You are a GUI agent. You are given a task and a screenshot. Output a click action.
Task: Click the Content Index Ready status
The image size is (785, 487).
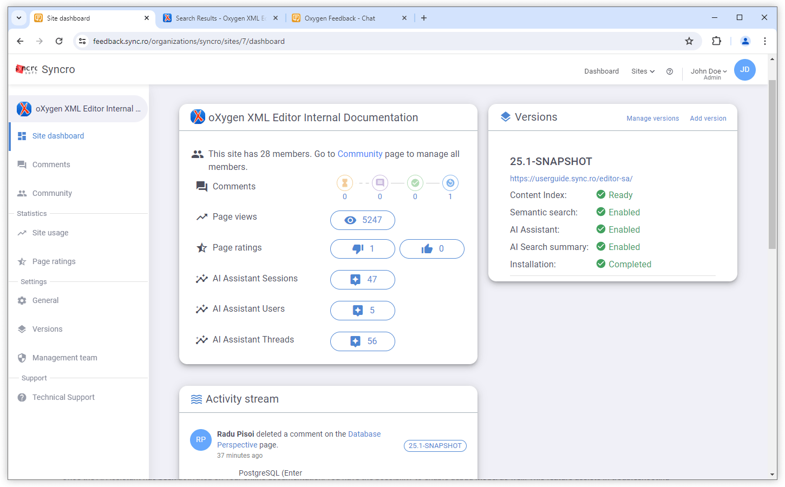(614, 195)
